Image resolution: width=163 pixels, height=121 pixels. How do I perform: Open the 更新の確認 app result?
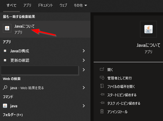pos(45,60)
